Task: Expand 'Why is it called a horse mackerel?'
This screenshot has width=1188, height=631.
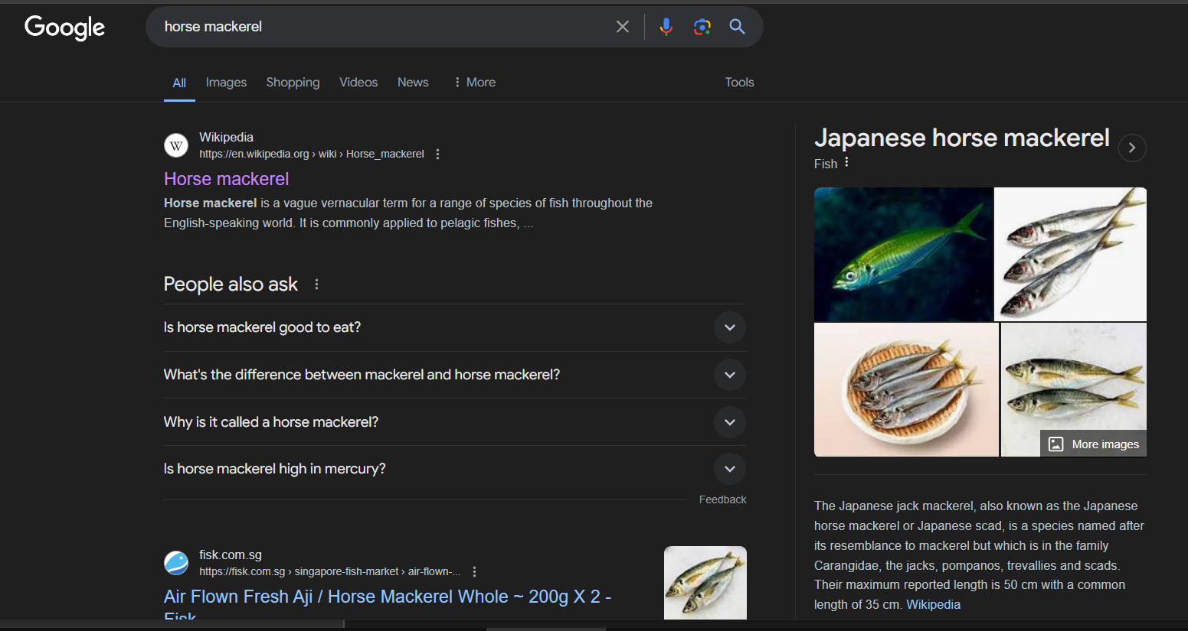Action: 454,422
